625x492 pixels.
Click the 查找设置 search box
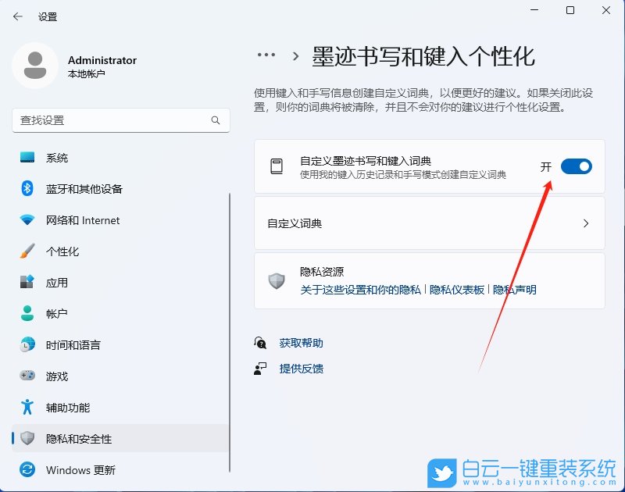point(117,121)
